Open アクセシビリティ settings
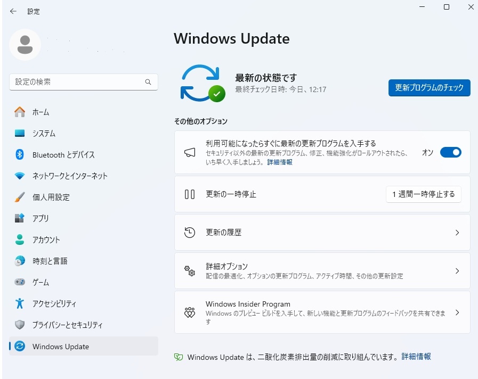 [x=84, y=303]
